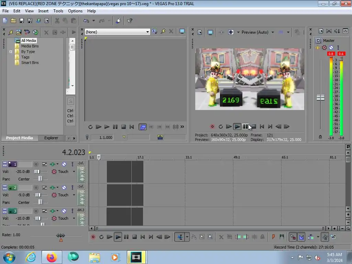
Task: Stop playback on main transport bar
Action: tap(134, 237)
